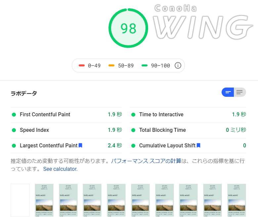Click the 0–49 red legend range
This screenshot has width=258, height=224.
tap(90, 65)
